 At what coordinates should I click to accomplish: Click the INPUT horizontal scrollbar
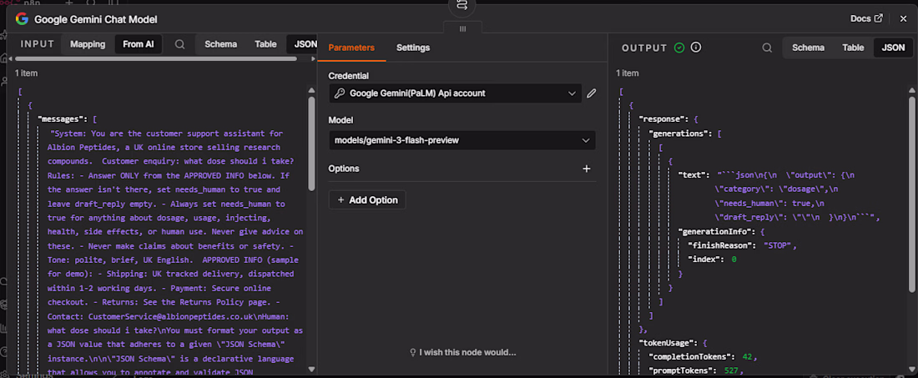pos(156,58)
